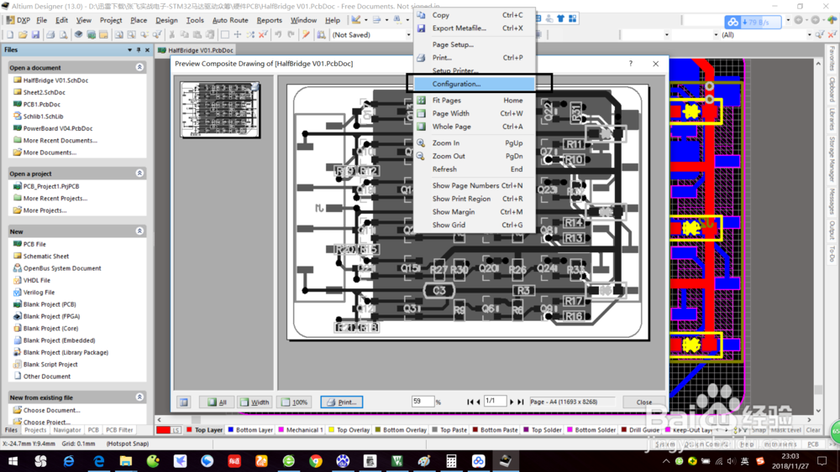This screenshot has height=472, width=840.
Task: Click current layer red color swatch LS
Action: click(169, 430)
